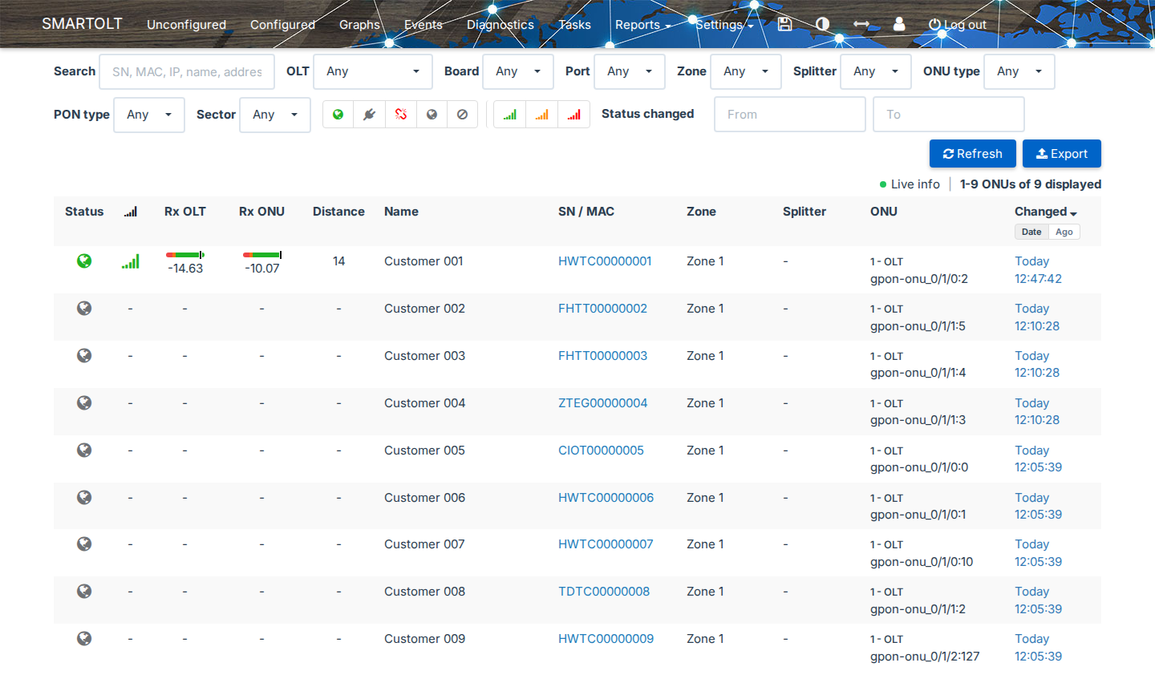1155x683 pixels.
Task: Open the PON type filter dropdown
Action: pos(149,115)
